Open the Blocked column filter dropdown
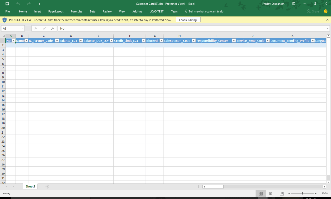Image resolution: width=331 pixels, height=199 pixels. 161,41
